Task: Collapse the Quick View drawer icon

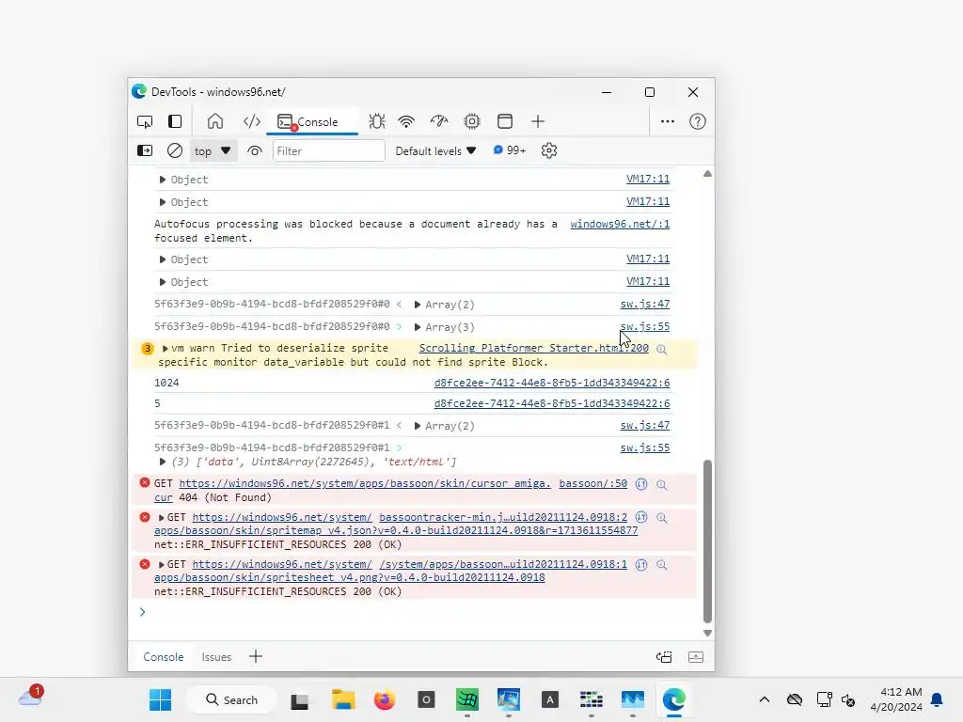Action: click(696, 657)
